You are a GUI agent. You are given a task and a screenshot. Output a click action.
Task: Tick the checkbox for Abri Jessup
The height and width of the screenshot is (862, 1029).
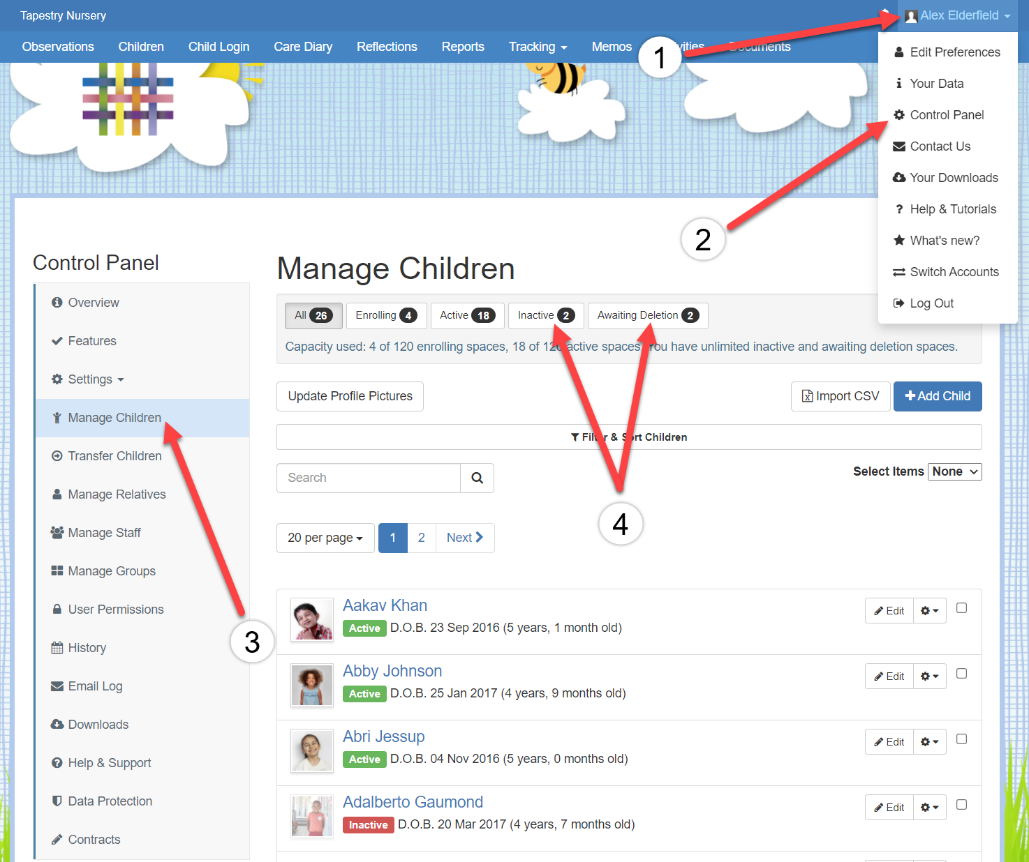point(961,739)
